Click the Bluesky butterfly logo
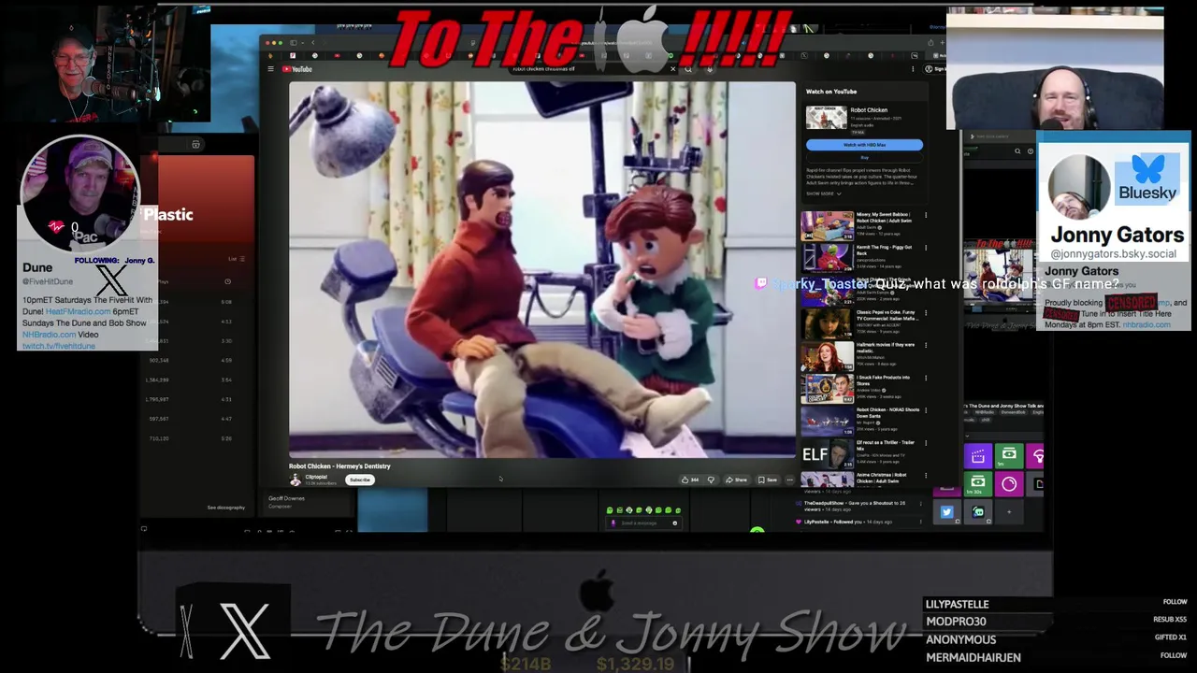1197x673 pixels. 1147,169
